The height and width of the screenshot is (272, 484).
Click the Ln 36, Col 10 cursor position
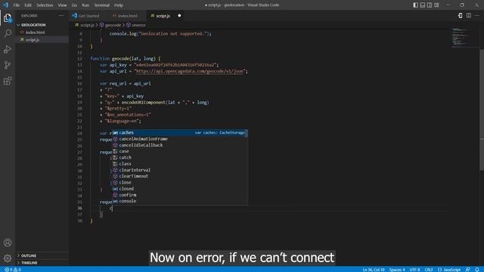pyautogui.click(x=374, y=270)
